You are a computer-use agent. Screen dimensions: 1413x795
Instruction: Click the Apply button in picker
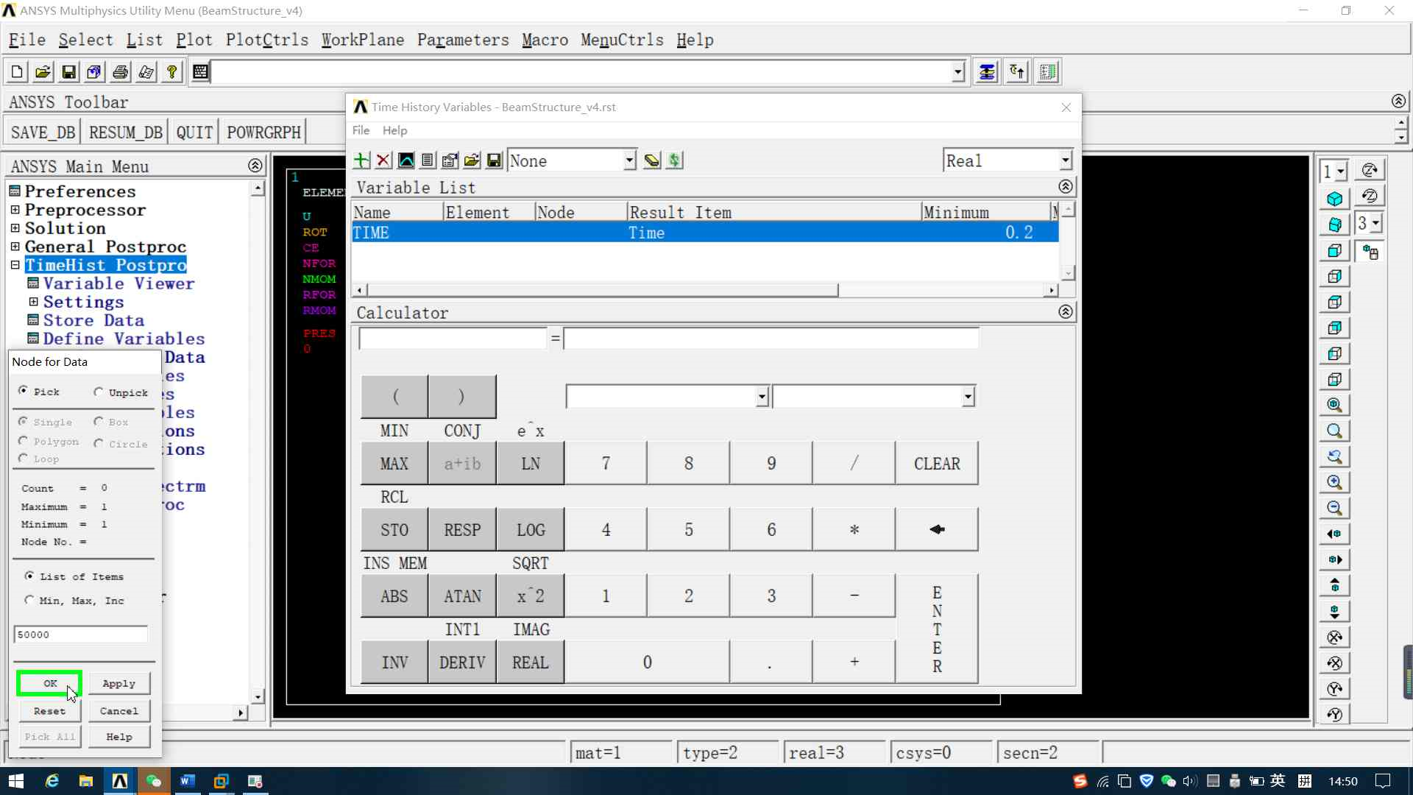pos(118,683)
